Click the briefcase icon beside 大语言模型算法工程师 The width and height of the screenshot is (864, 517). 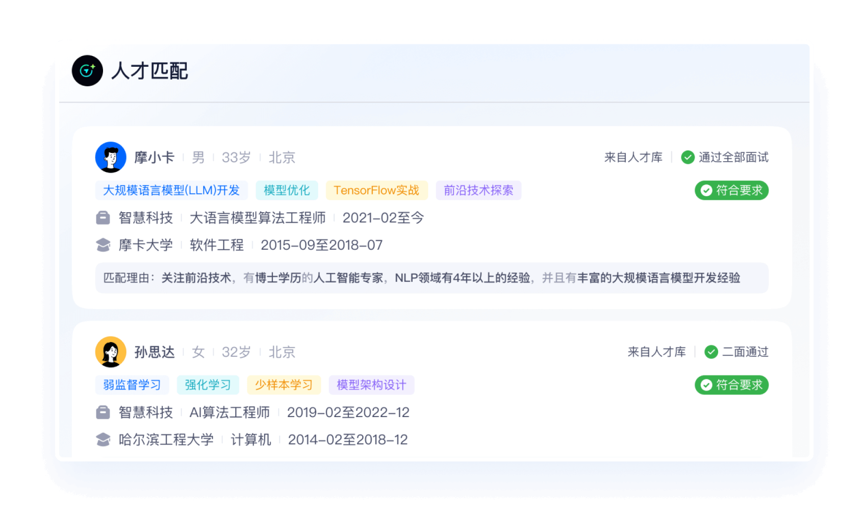click(103, 218)
